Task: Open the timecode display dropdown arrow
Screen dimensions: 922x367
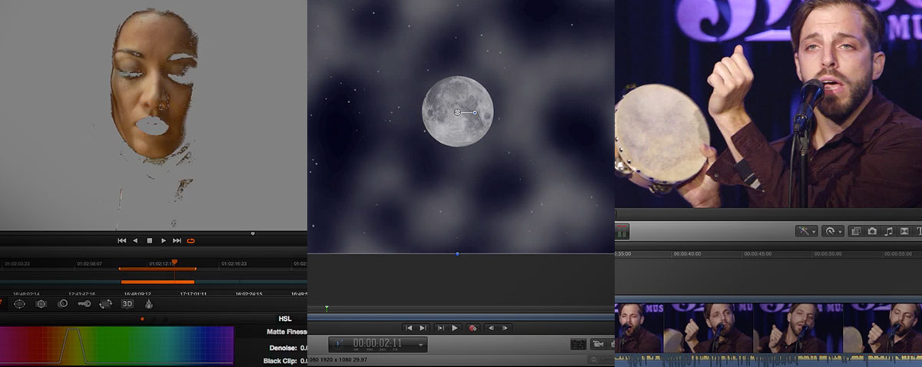Action: [421, 345]
